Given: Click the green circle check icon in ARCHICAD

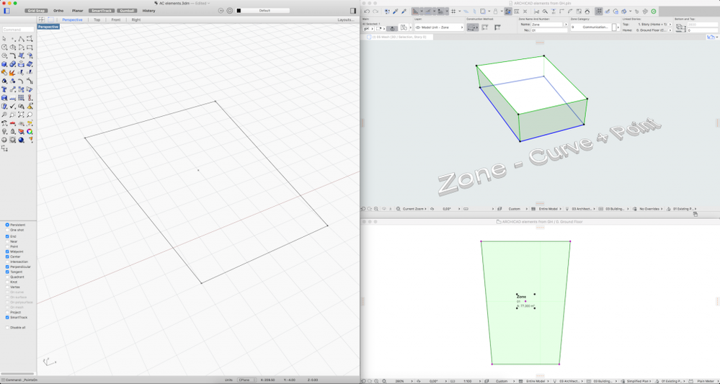Looking at the screenshot, I should [x=654, y=11].
